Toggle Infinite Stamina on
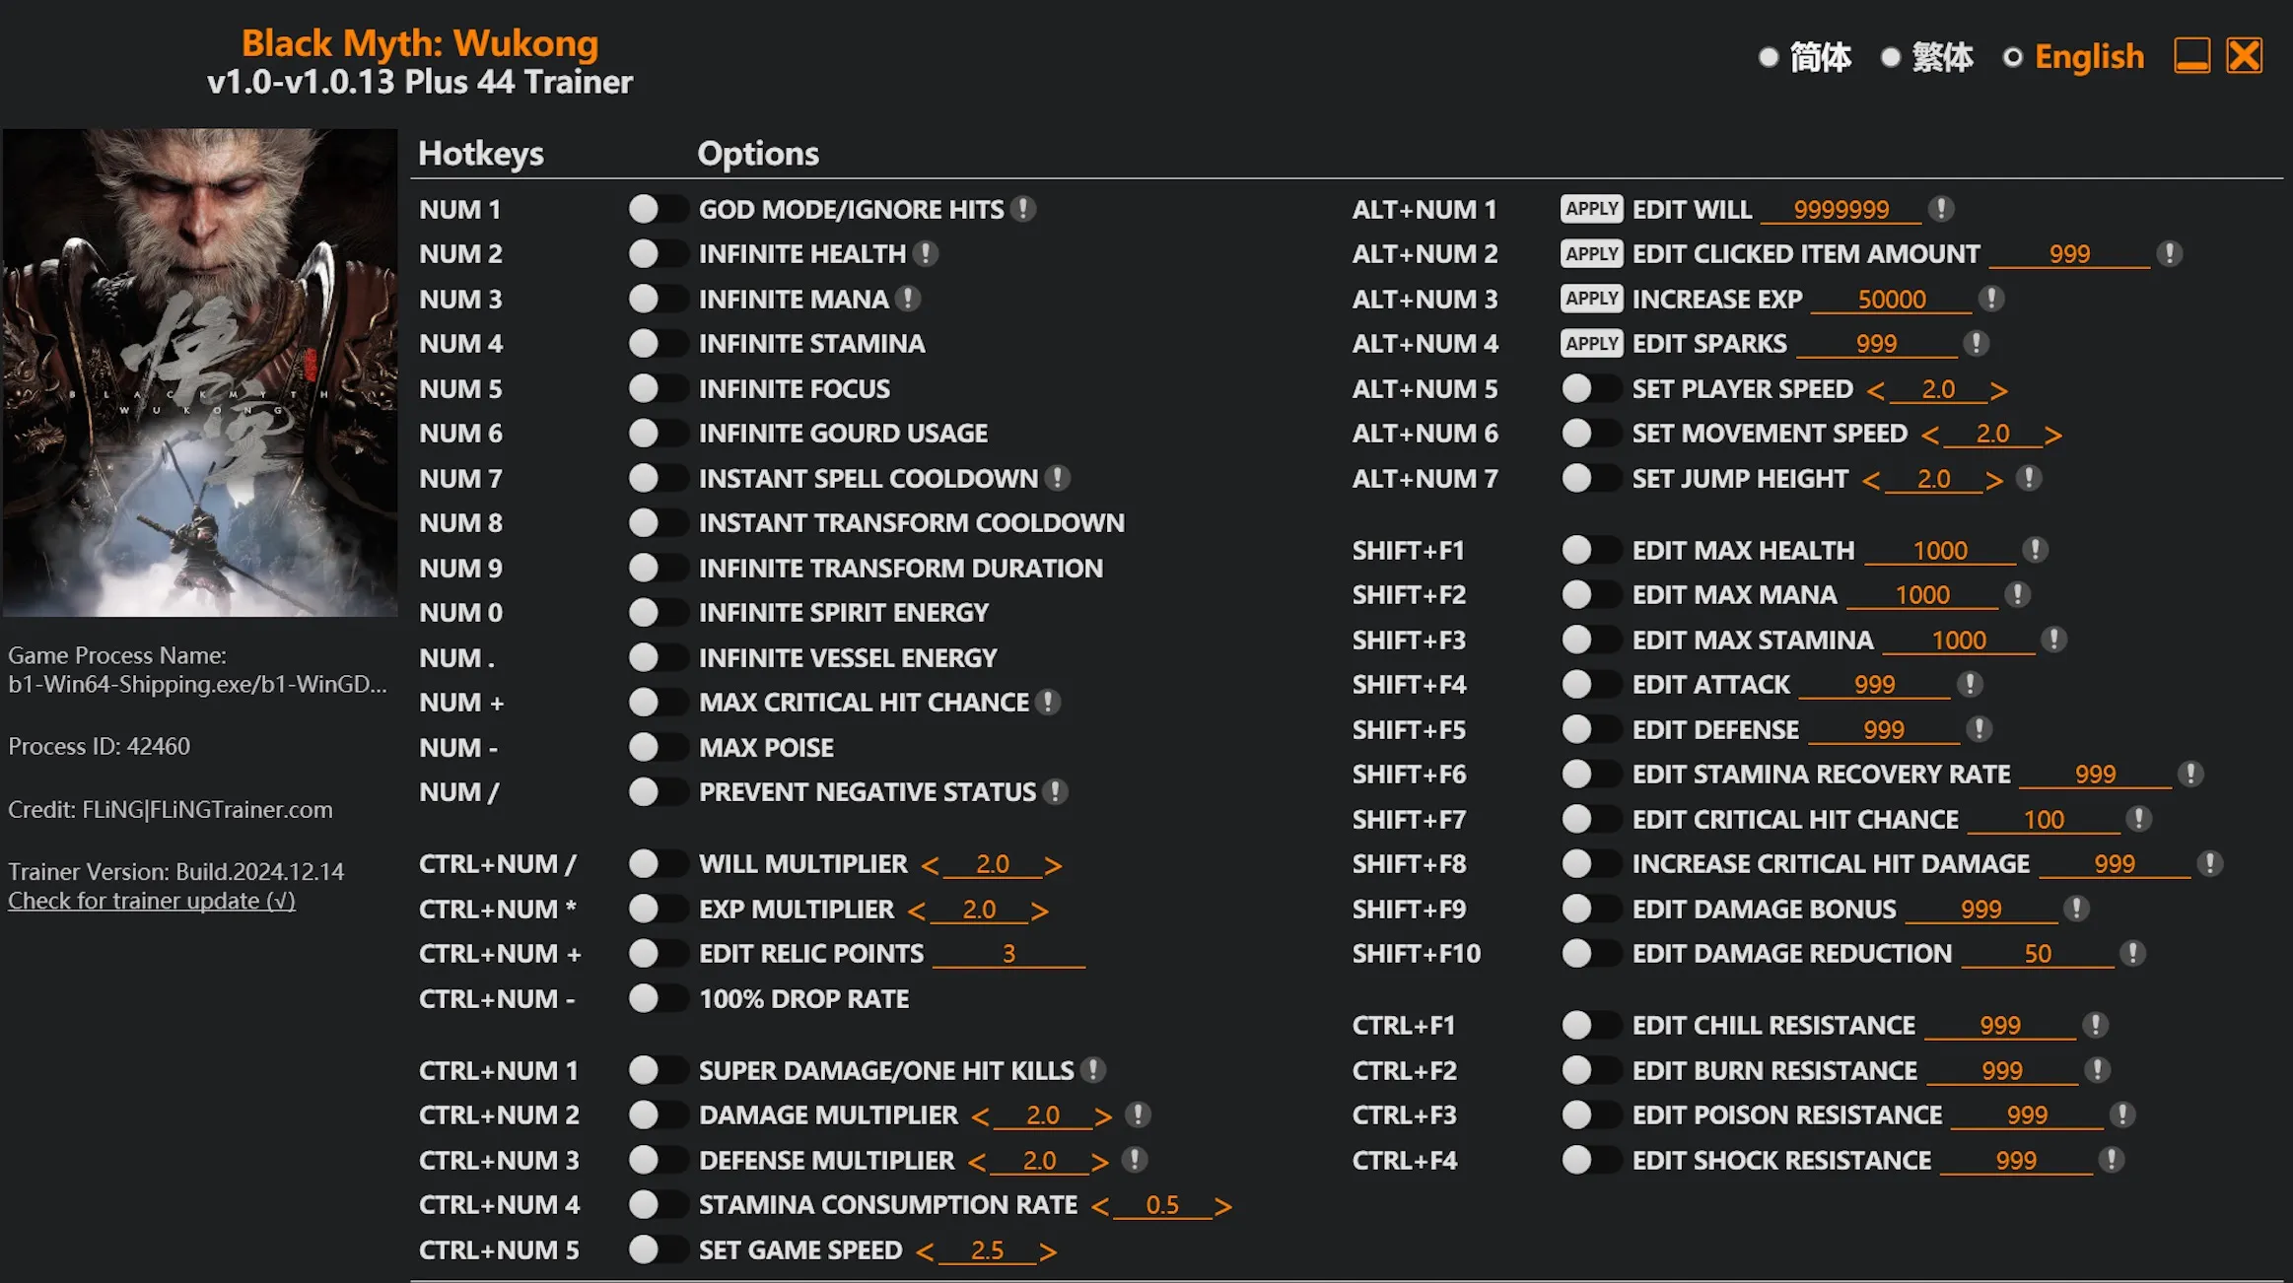2293x1283 pixels. pos(658,344)
